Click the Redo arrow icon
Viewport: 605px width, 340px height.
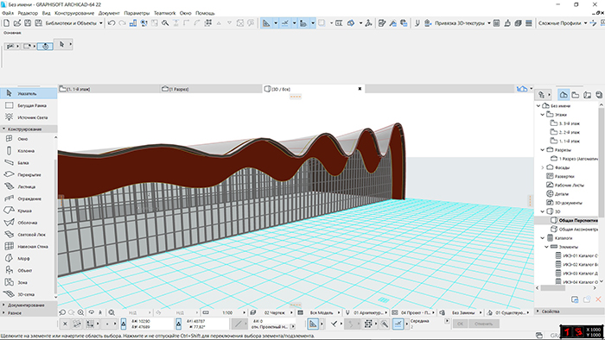123,23
